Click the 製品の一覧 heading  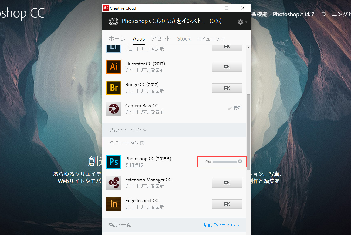120,225
